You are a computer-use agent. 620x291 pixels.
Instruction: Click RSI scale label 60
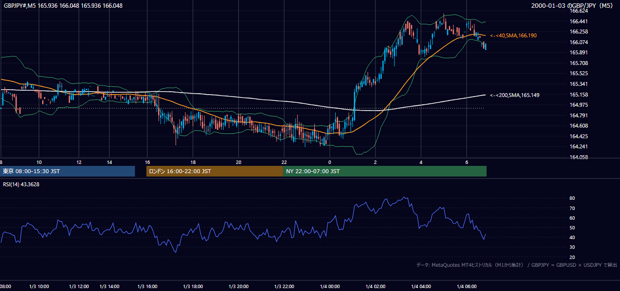(572, 218)
